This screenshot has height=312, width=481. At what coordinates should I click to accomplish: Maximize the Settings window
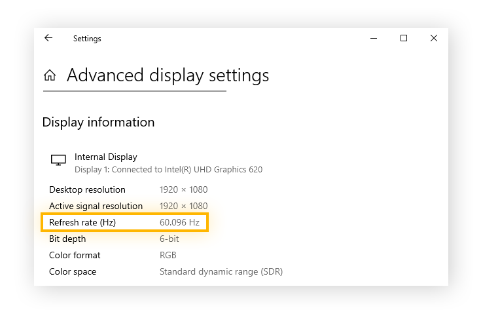click(404, 38)
